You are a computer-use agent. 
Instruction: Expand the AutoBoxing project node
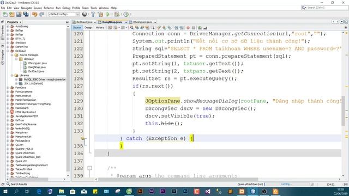click(8, 27)
